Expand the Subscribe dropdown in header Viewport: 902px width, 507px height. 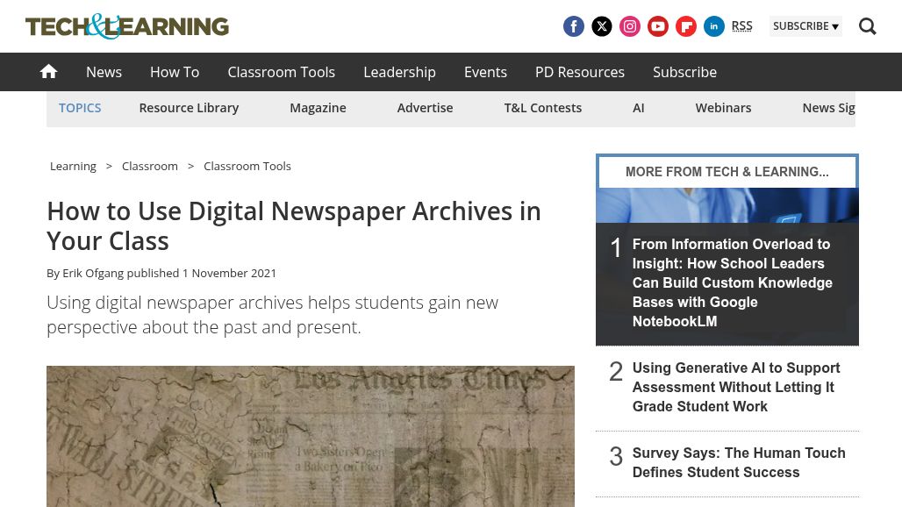click(805, 26)
